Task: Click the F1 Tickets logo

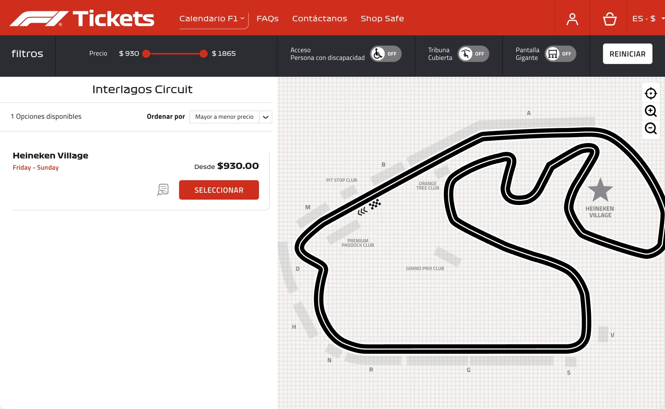Action: pos(82,18)
